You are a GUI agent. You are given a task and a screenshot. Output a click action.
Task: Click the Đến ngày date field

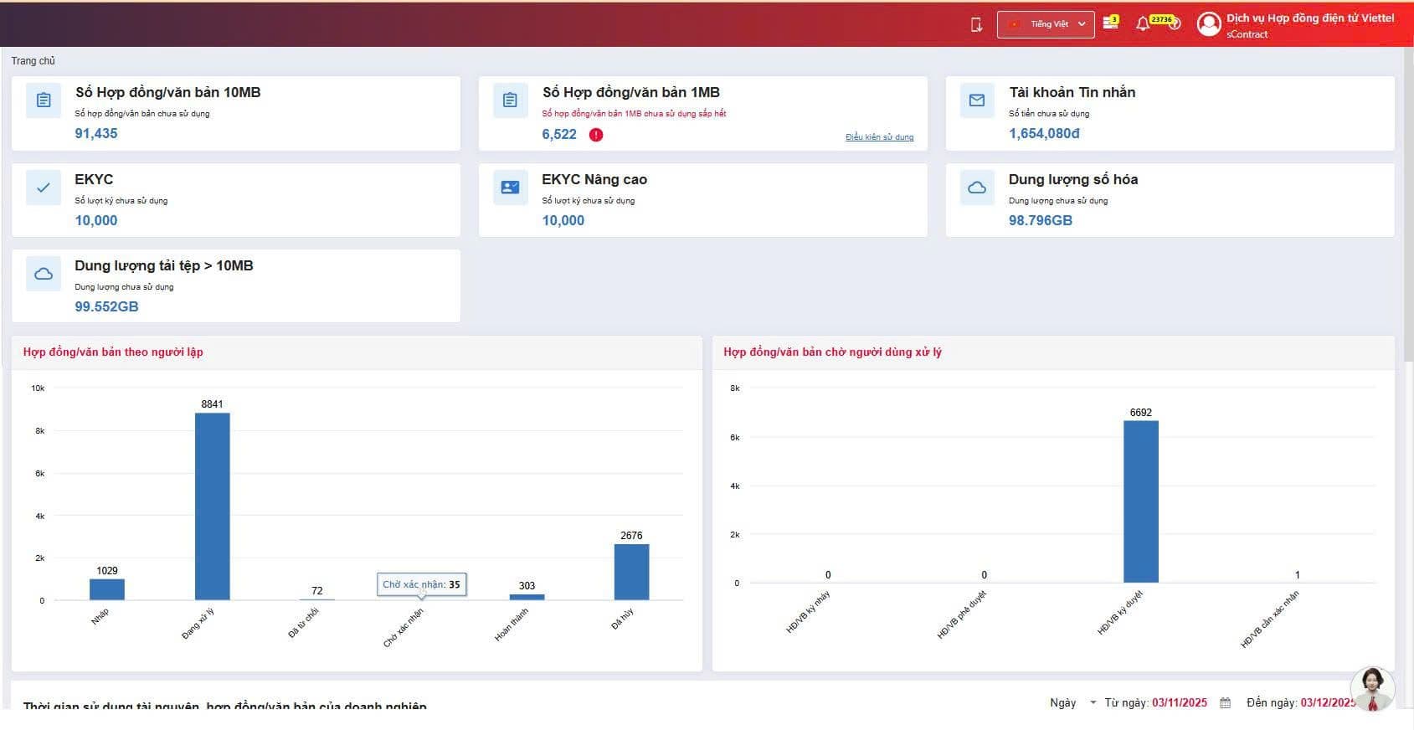click(x=1327, y=702)
